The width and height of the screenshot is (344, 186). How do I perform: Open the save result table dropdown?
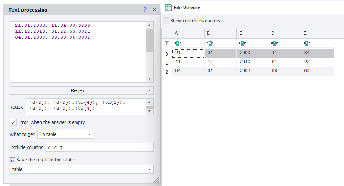point(81,169)
